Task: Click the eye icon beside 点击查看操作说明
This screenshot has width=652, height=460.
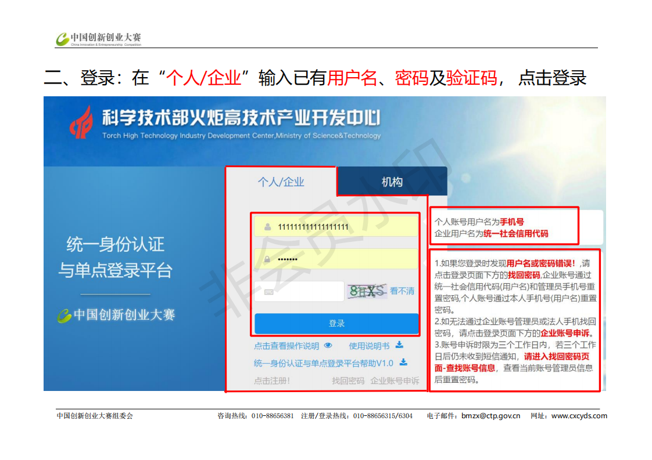Action: (x=328, y=345)
